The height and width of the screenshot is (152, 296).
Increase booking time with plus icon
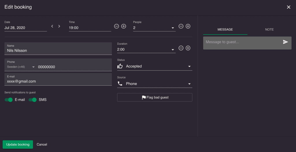point(123,26)
